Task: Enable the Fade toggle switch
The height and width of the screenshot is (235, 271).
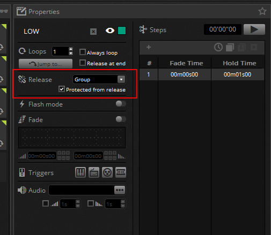Action: point(121,119)
